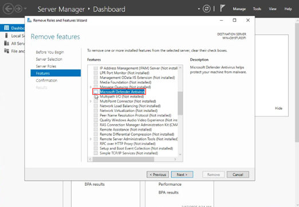Click the features horizontal scrollbar thumb
This screenshot has height=207, width=299.
tap(123, 159)
